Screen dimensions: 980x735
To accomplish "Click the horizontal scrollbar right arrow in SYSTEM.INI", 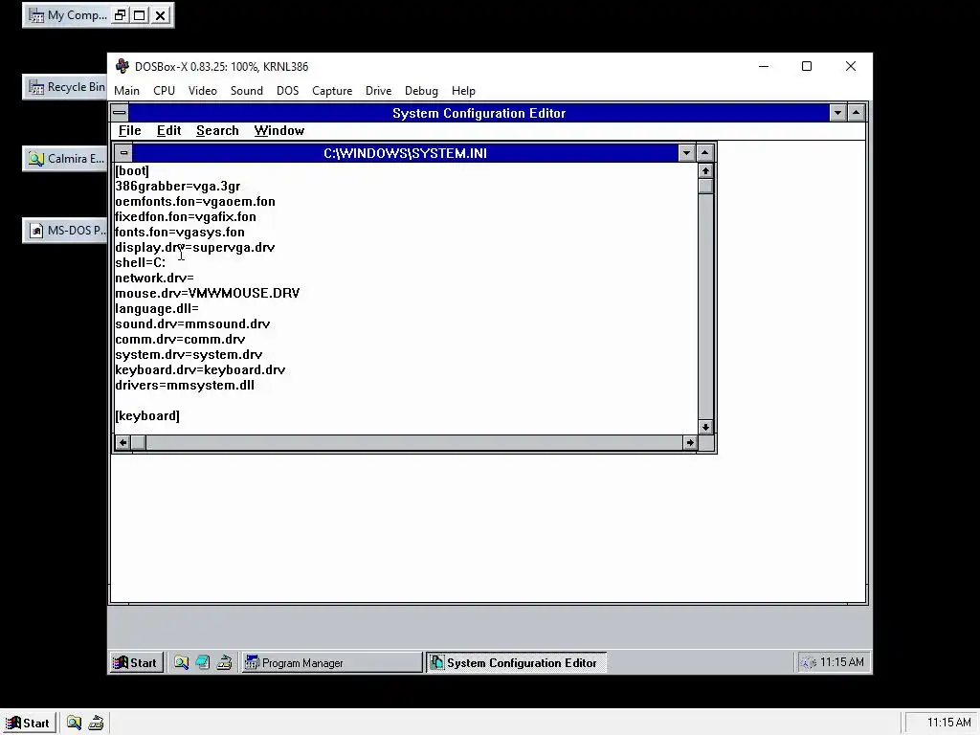I will tap(689, 442).
